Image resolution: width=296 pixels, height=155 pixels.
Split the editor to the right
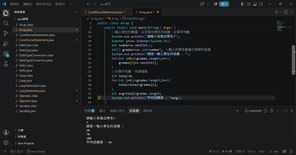pos(286,12)
